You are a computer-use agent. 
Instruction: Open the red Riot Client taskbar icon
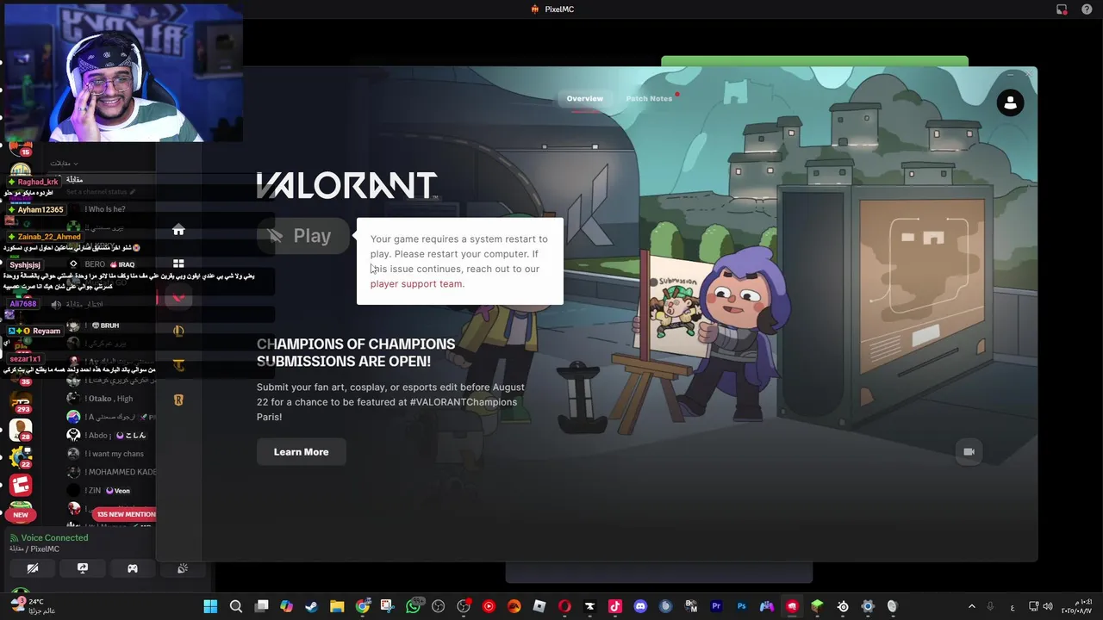(792, 606)
